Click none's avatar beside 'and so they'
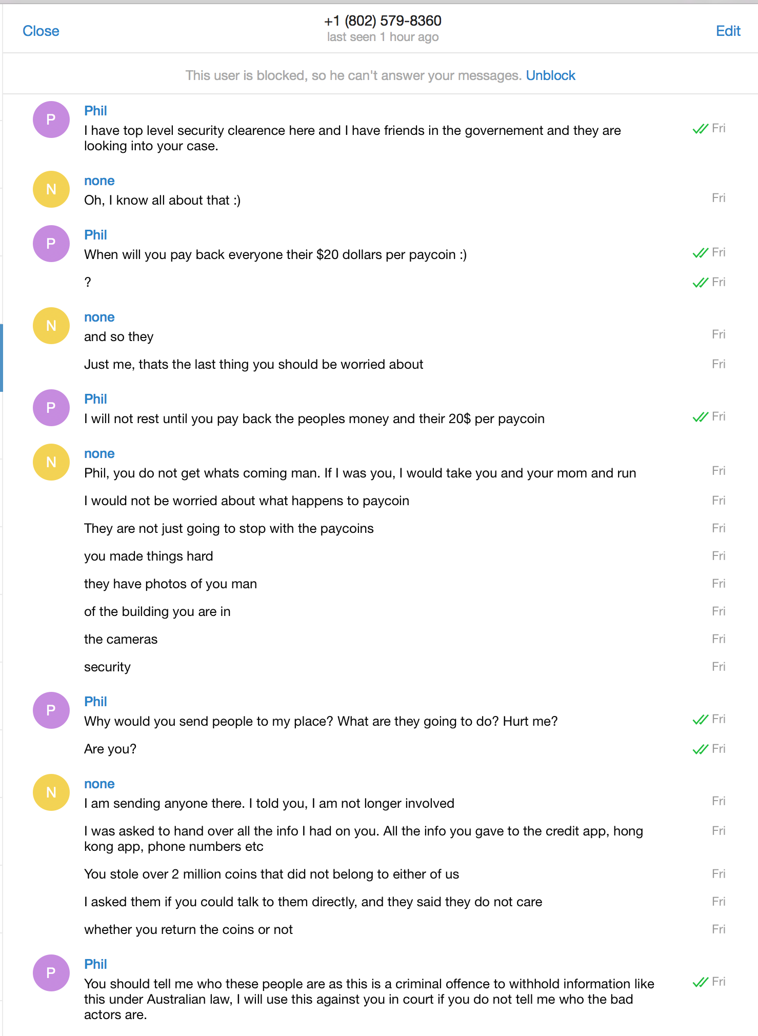 (51, 326)
